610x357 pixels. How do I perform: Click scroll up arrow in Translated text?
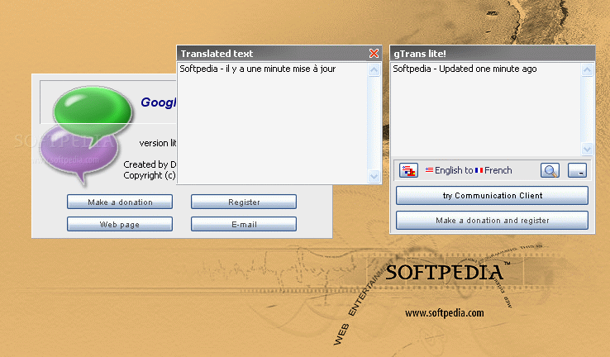(374, 70)
